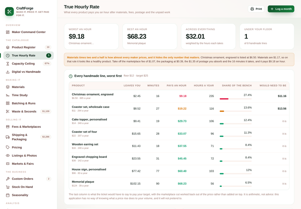Click the House sign personalised bench bar
This screenshot has height=209, width=301.
[236, 174]
